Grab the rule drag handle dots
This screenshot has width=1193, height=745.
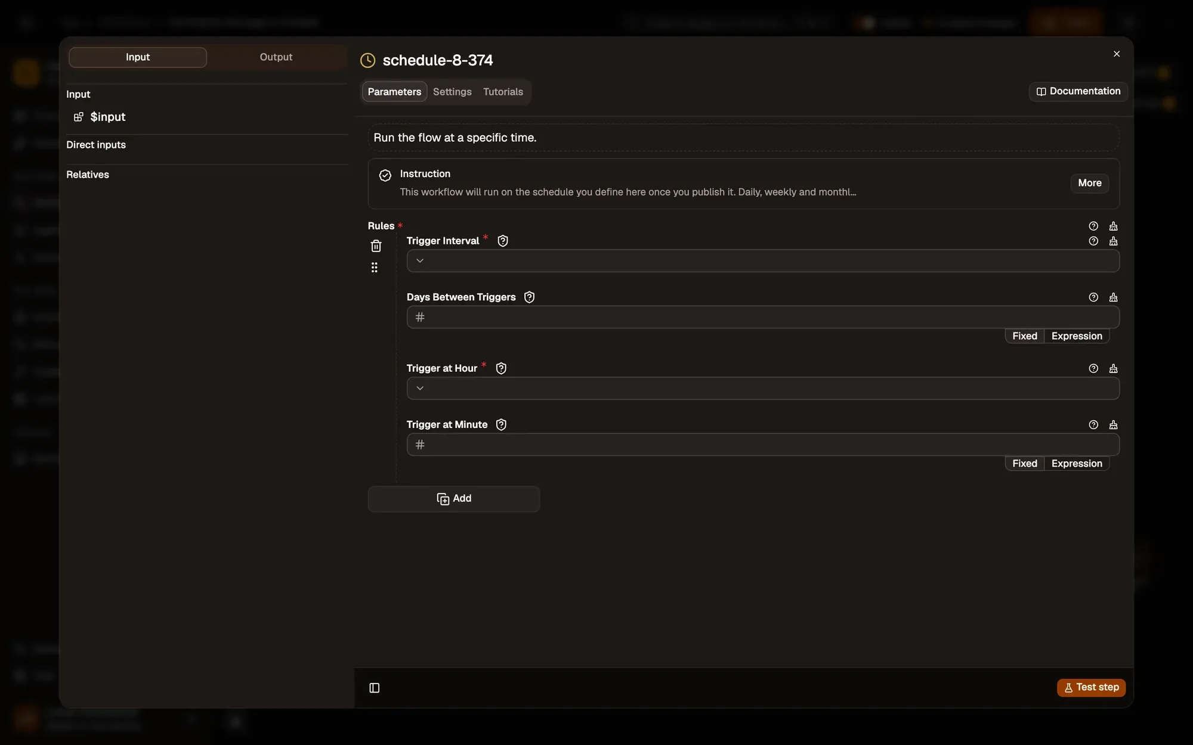click(x=375, y=268)
